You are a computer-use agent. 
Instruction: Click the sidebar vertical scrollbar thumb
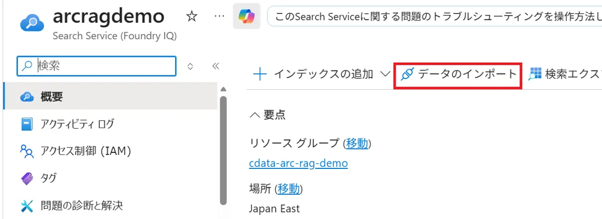click(x=223, y=151)
